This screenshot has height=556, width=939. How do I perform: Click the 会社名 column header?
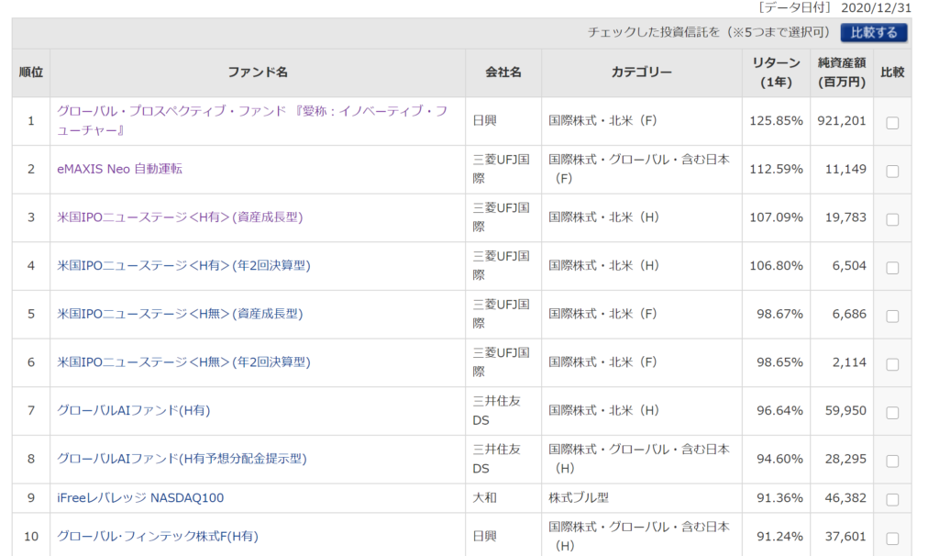[x=503, y=72]
